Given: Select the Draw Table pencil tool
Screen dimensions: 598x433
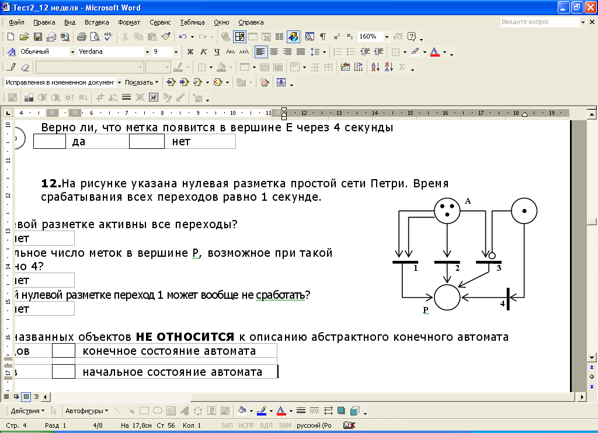Looking at the screenshot, I should click(x=12, y=67).
